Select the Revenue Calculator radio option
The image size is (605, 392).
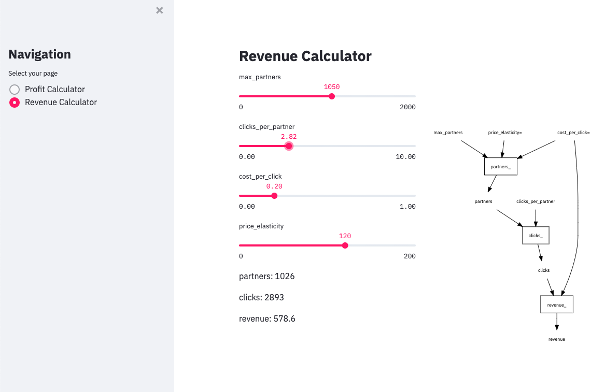pos(15,103)
